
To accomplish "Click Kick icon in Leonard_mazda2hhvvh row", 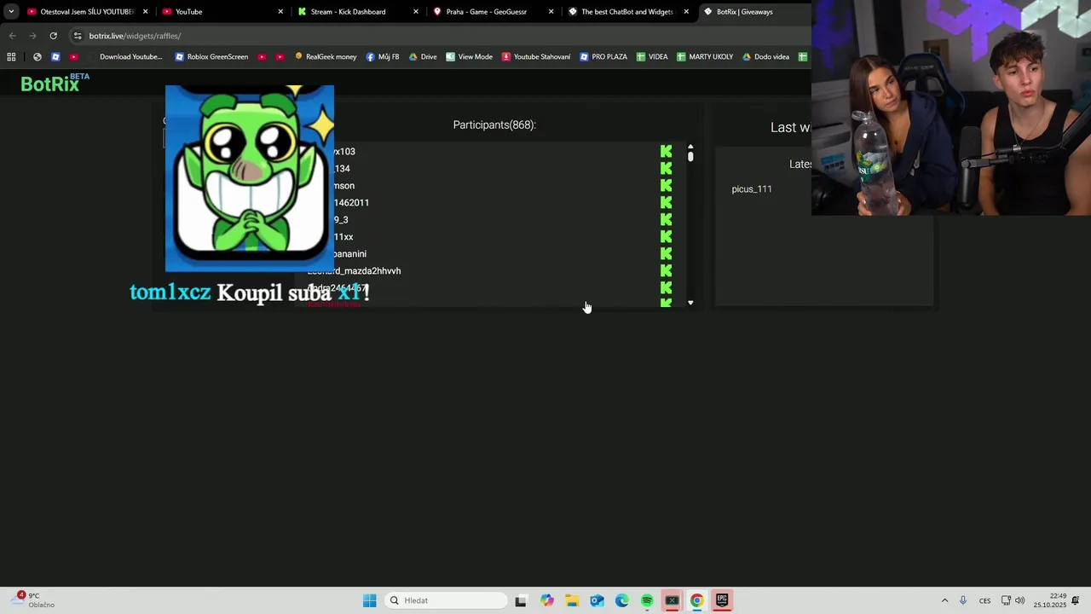I will 666,270.
